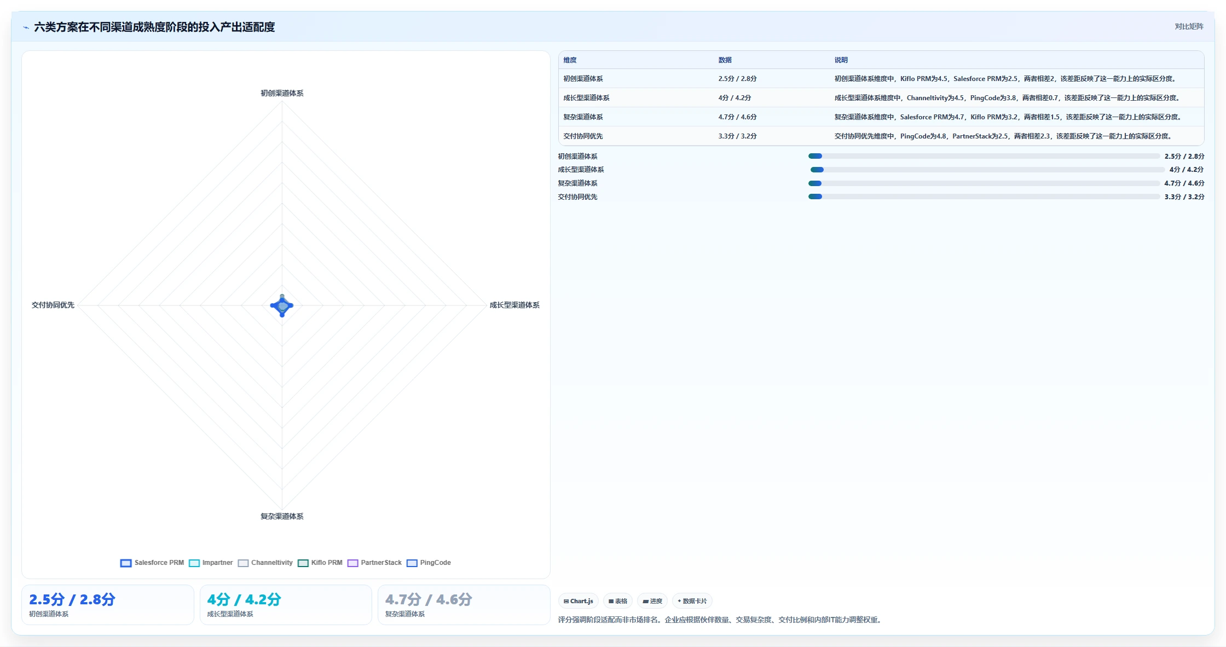Image resolution: width=1226 pixels, height=647 pixels.
Task: Click the 数据 column header
Action: coord(725,60)
